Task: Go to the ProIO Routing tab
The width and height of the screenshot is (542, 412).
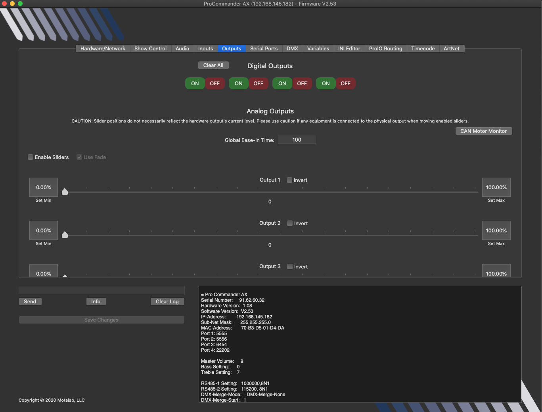Action: point(385,48)
